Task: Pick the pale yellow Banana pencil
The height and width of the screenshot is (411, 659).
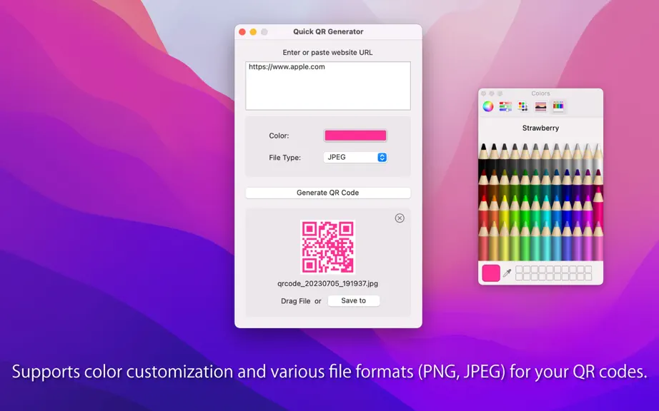Action: tap(505, 241)
